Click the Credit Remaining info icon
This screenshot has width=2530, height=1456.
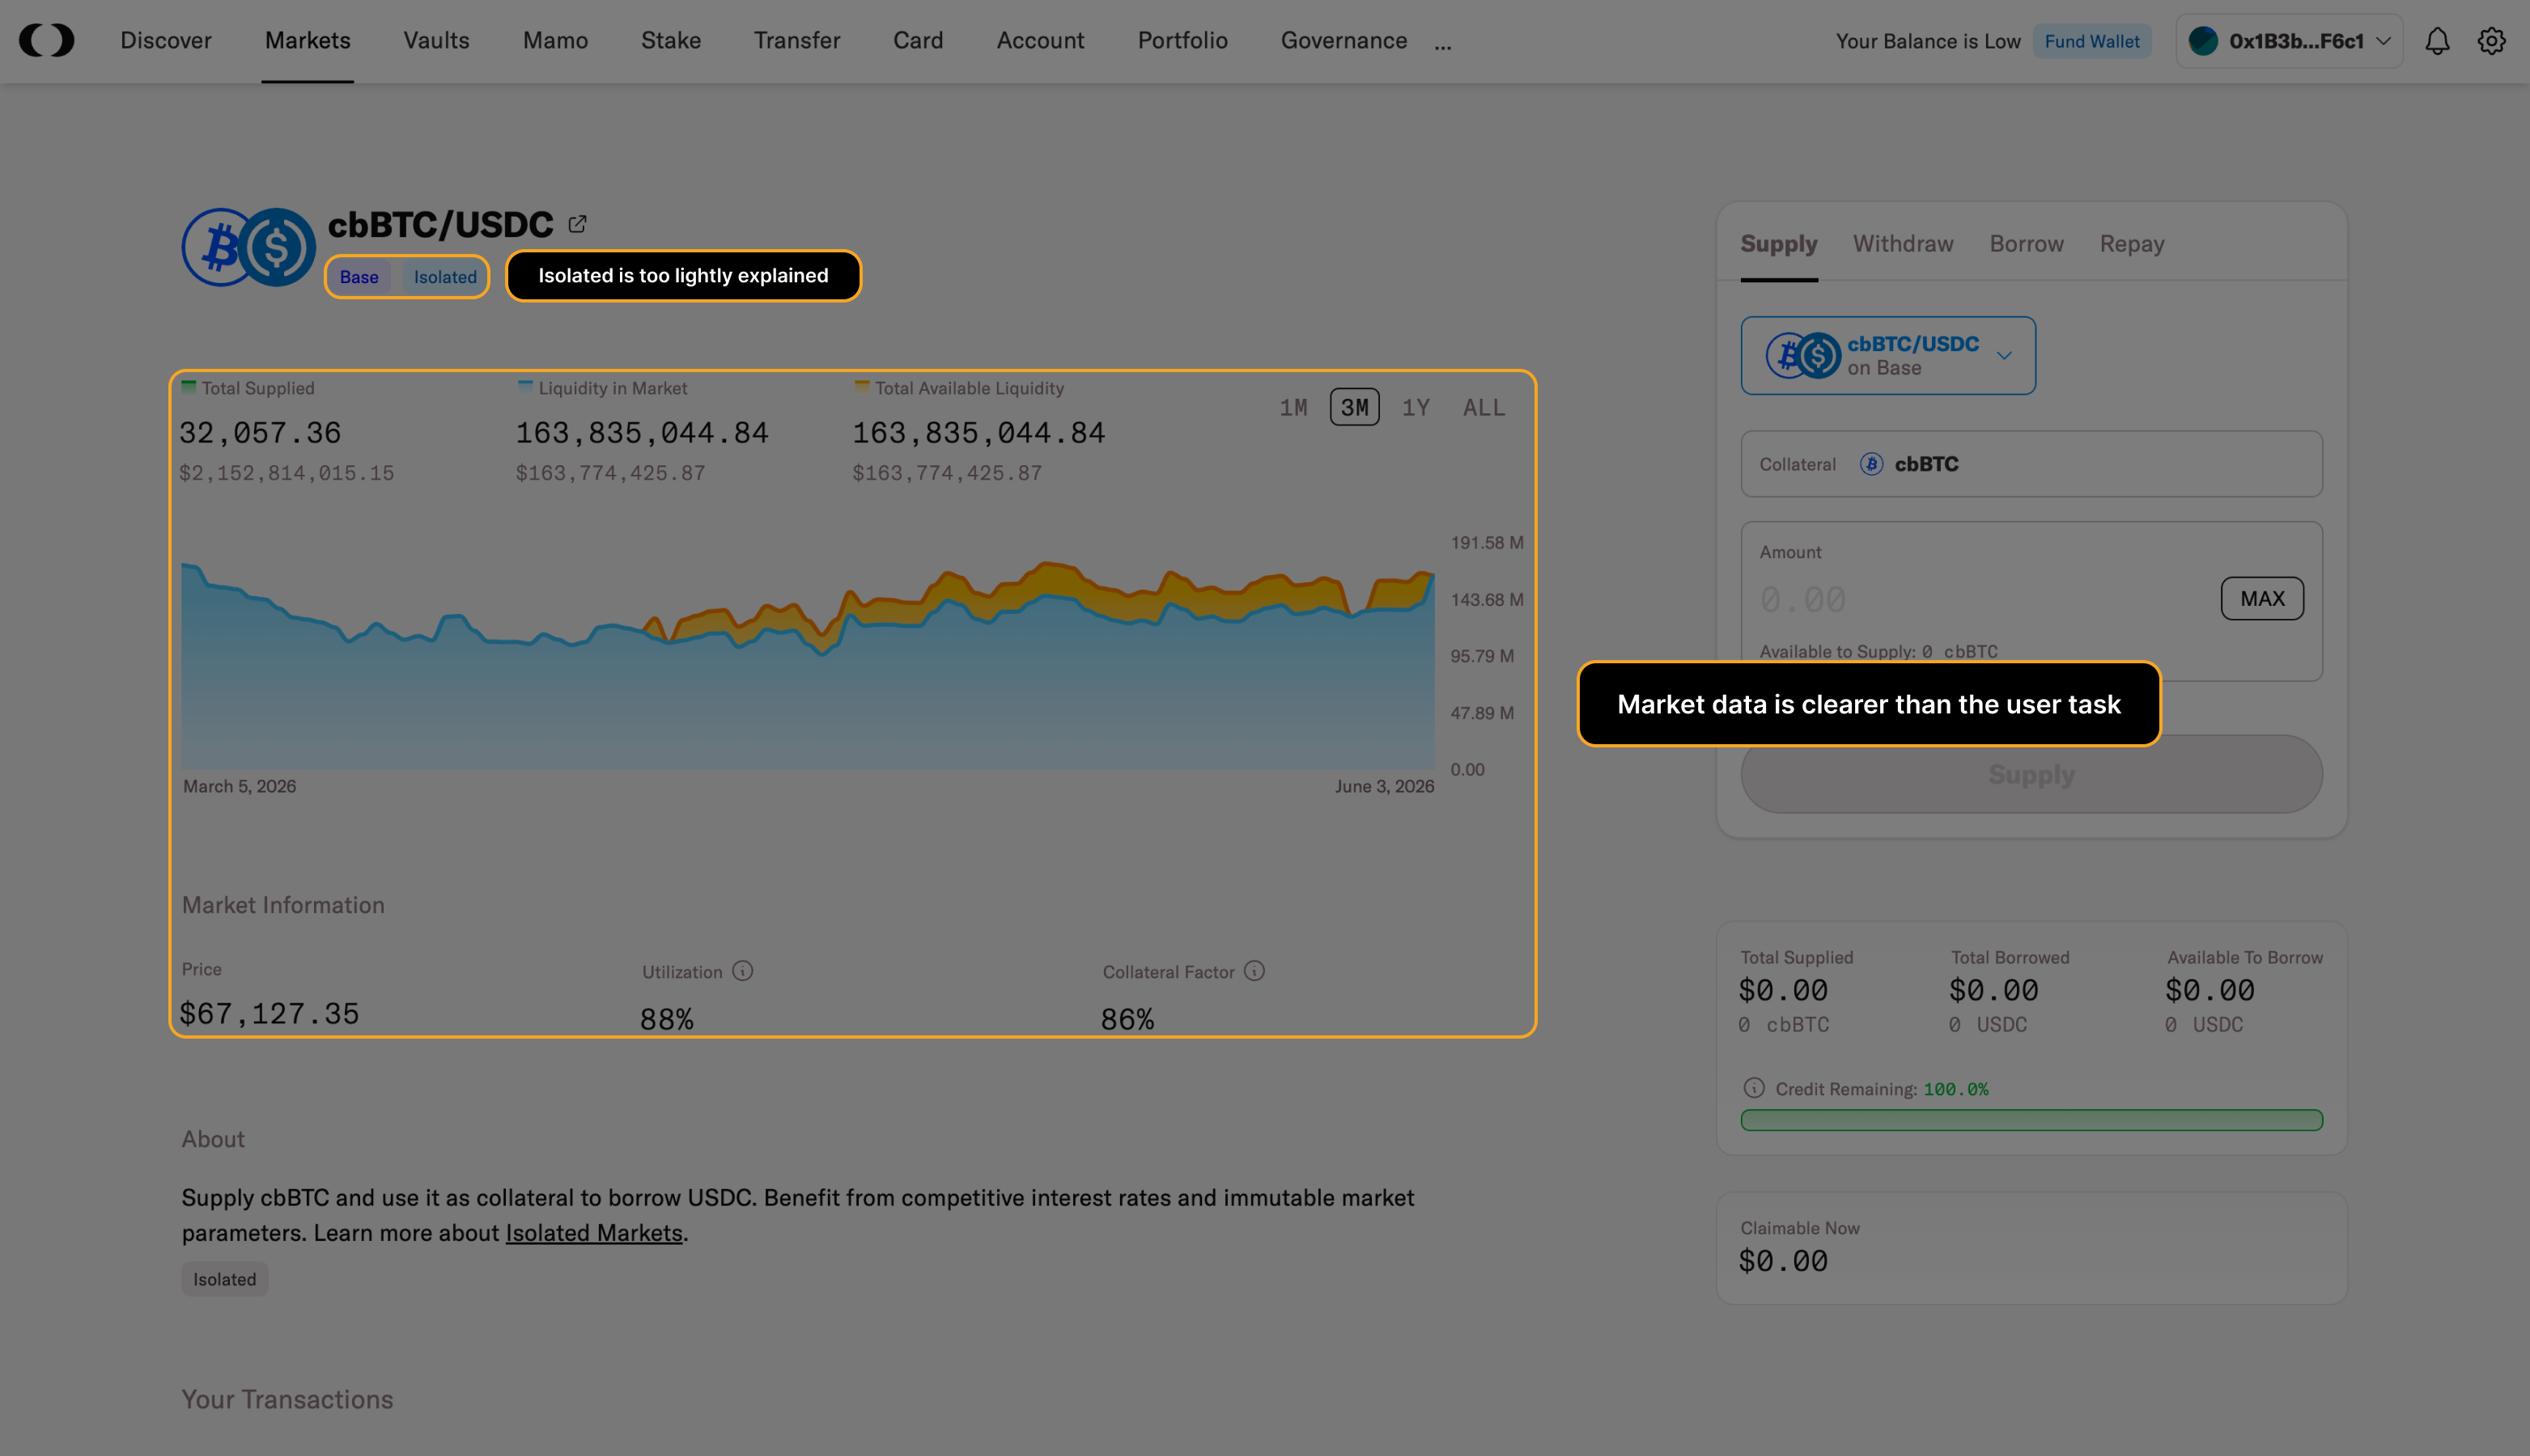1754,1088
